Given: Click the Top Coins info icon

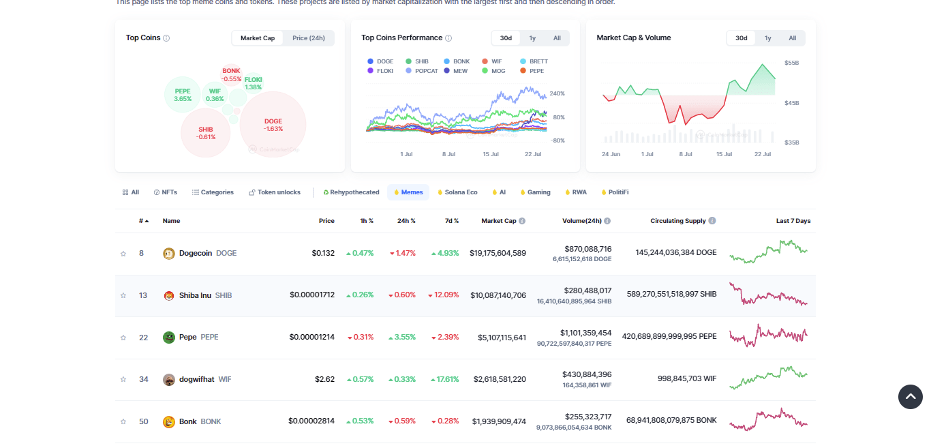Looking at the screenshot, I should [x=166, y=38].
